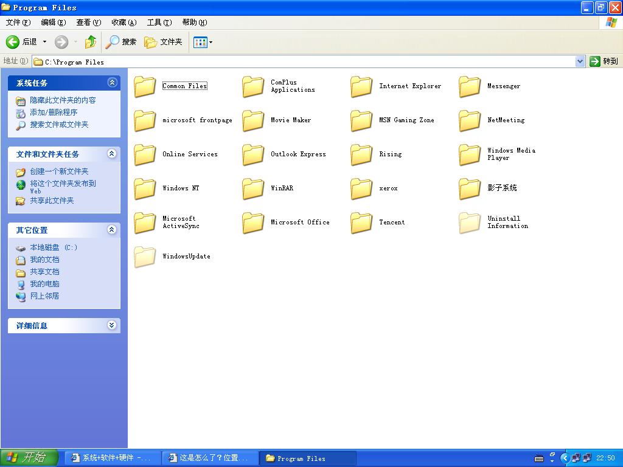Select the Tencent folder icon
The width and height of the screenshot is (623, 467).
coord(361,223)
